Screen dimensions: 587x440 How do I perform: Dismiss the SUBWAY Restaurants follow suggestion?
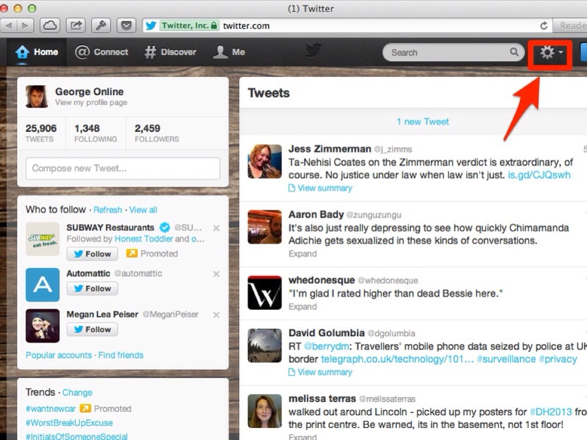pyautogui.click(x=216, y=228)
